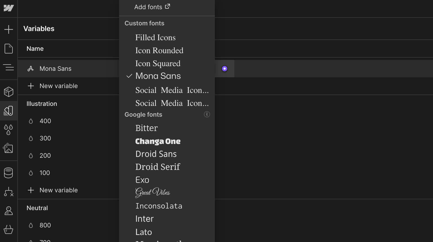This screenshot has width=433, height=242.
Task: Click the external link icon beside Add fonts
Action: [x=168, y=6]
